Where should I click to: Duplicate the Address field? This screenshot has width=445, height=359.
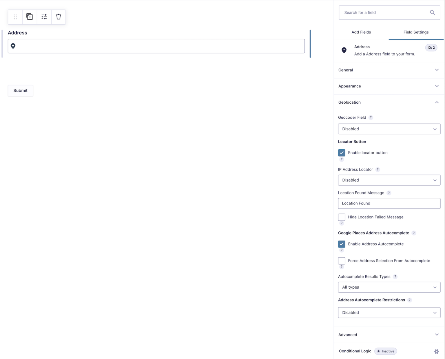click(x=30, y=17)
